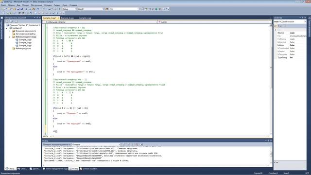The height and width of the screenshot is (175, 311).
Task: Close the Example_3.cpp tab
Action: pyautogui.click(x=58, y=18)
